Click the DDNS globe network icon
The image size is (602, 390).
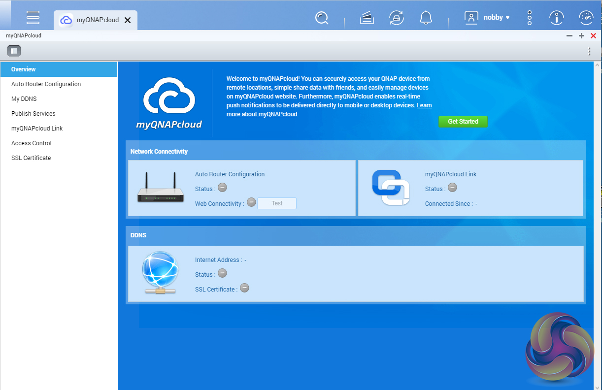(x=160, y=272)
